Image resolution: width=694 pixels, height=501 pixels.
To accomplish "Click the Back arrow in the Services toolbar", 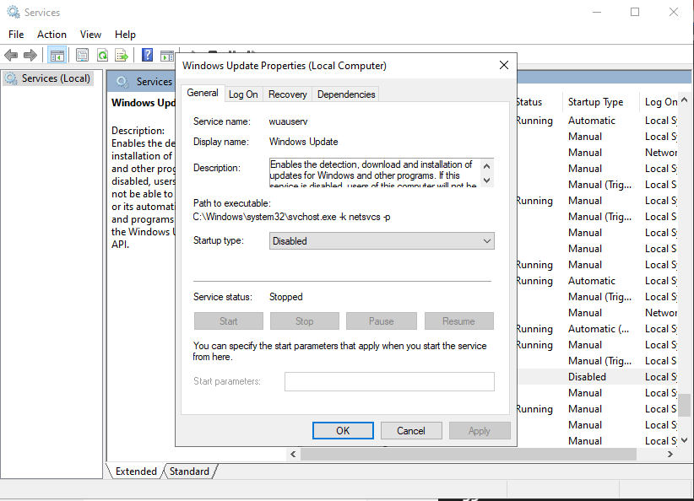I will (11, 56).
